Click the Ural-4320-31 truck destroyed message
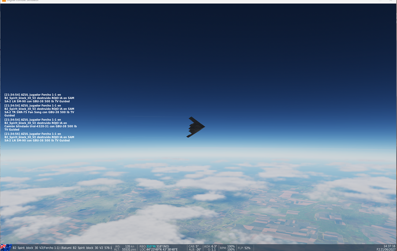 40,124
